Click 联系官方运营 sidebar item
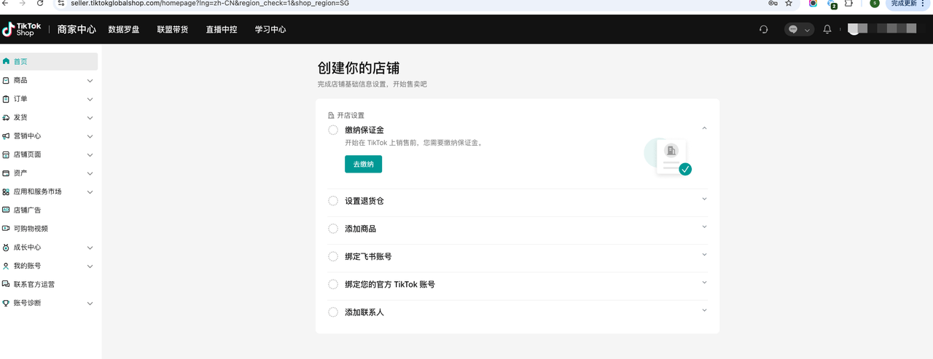 tap(34, 284)
